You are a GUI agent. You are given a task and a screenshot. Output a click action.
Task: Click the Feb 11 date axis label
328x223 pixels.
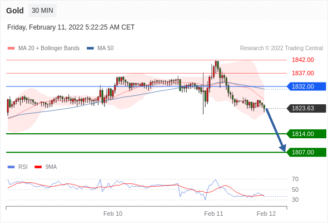tap(213, 214)
